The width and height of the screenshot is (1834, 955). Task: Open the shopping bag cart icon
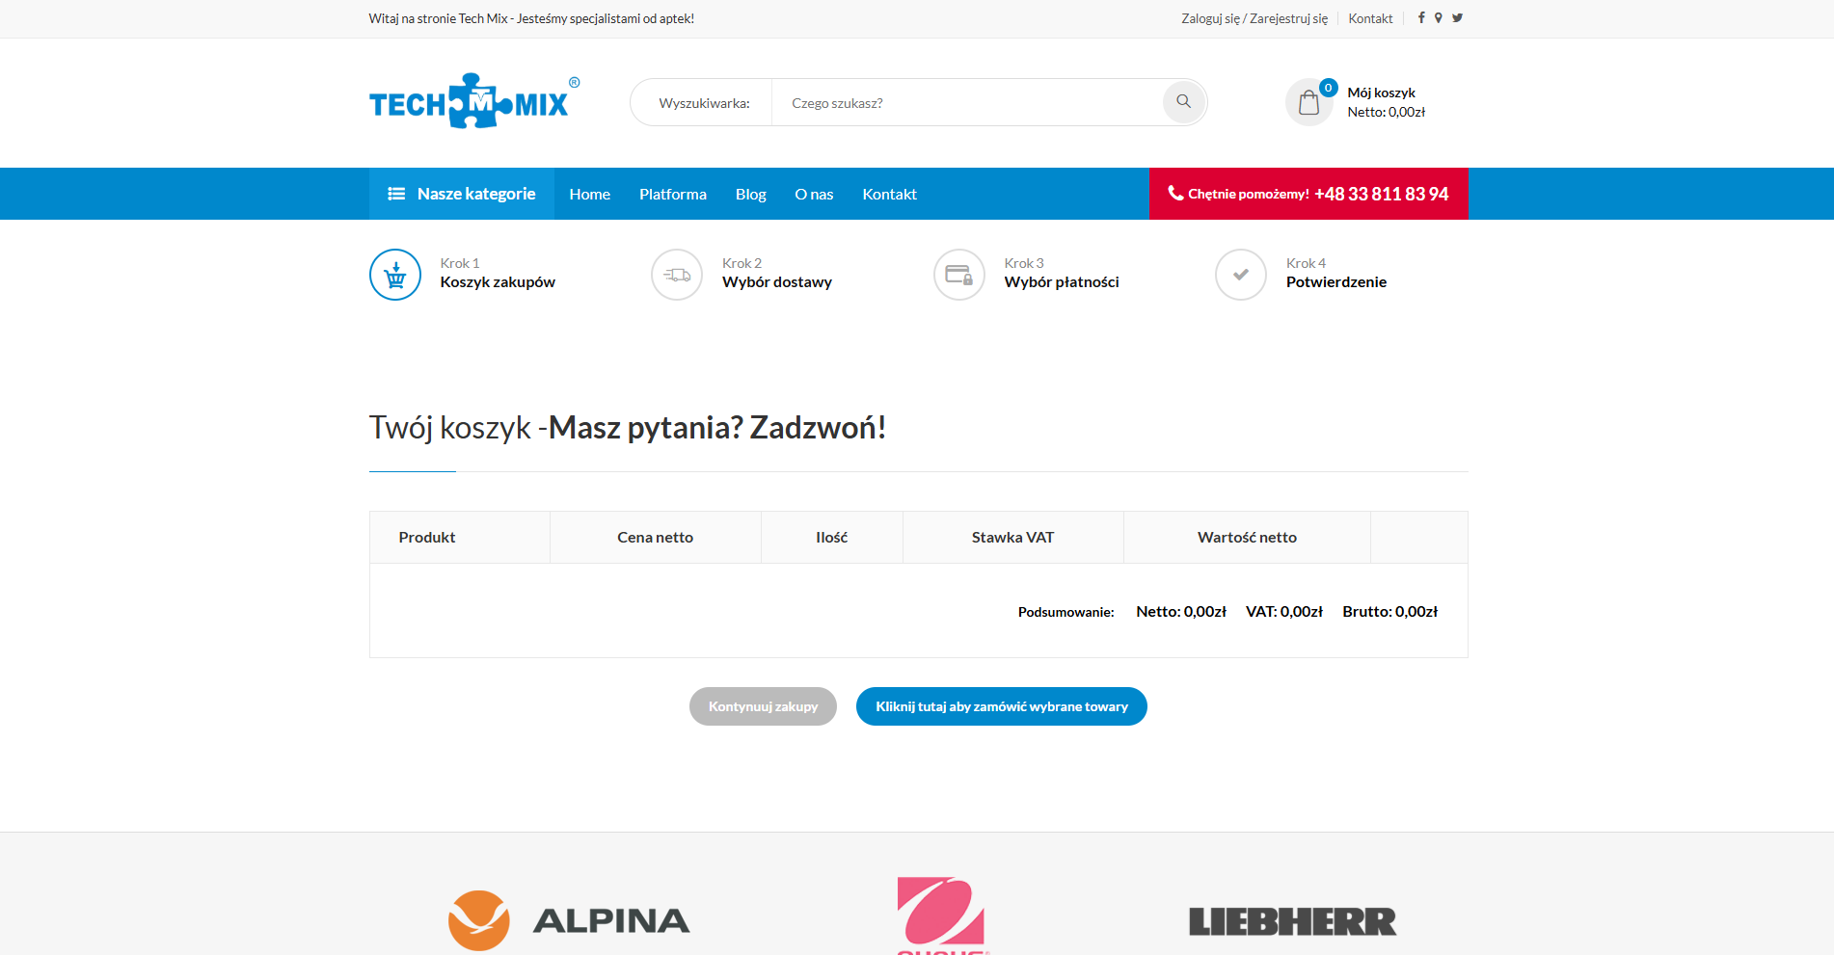(x=1308, y=102)
